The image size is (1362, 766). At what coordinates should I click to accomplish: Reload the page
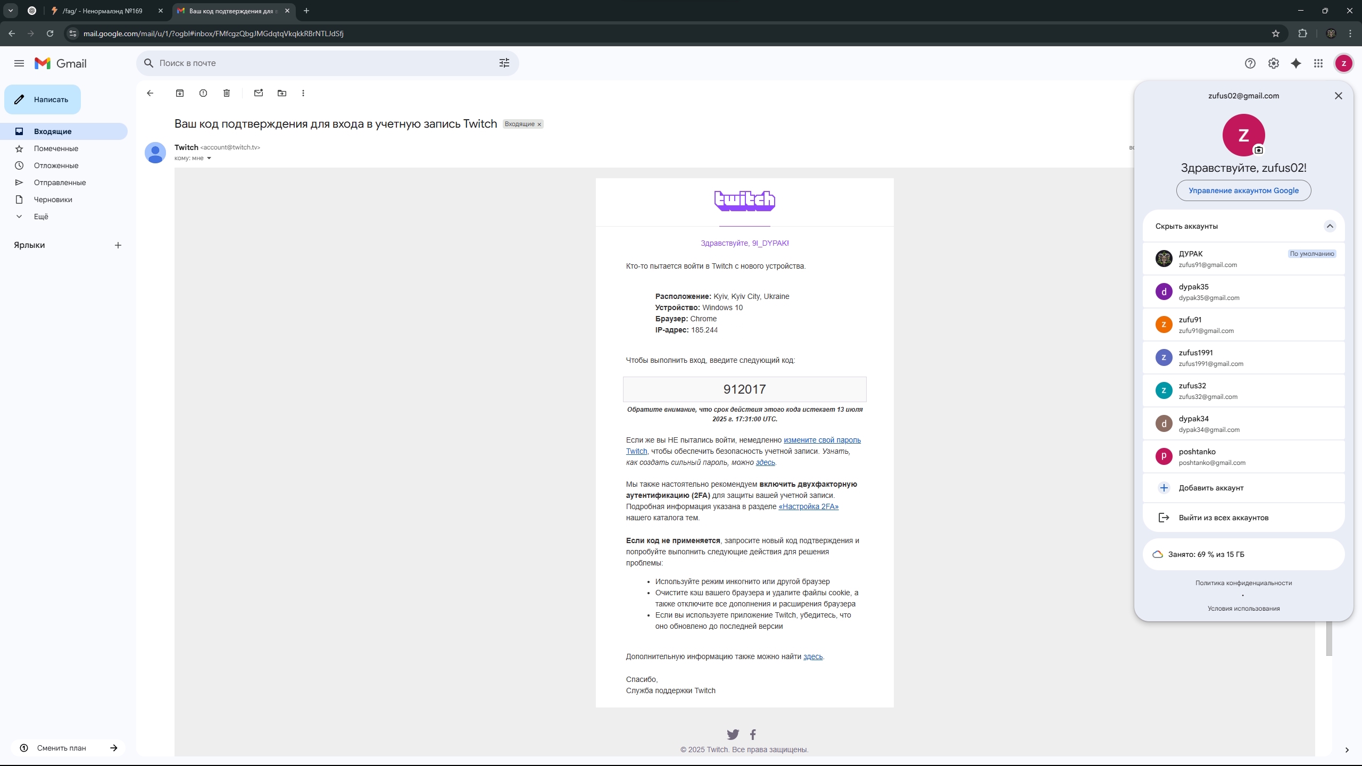pos(50,34)
